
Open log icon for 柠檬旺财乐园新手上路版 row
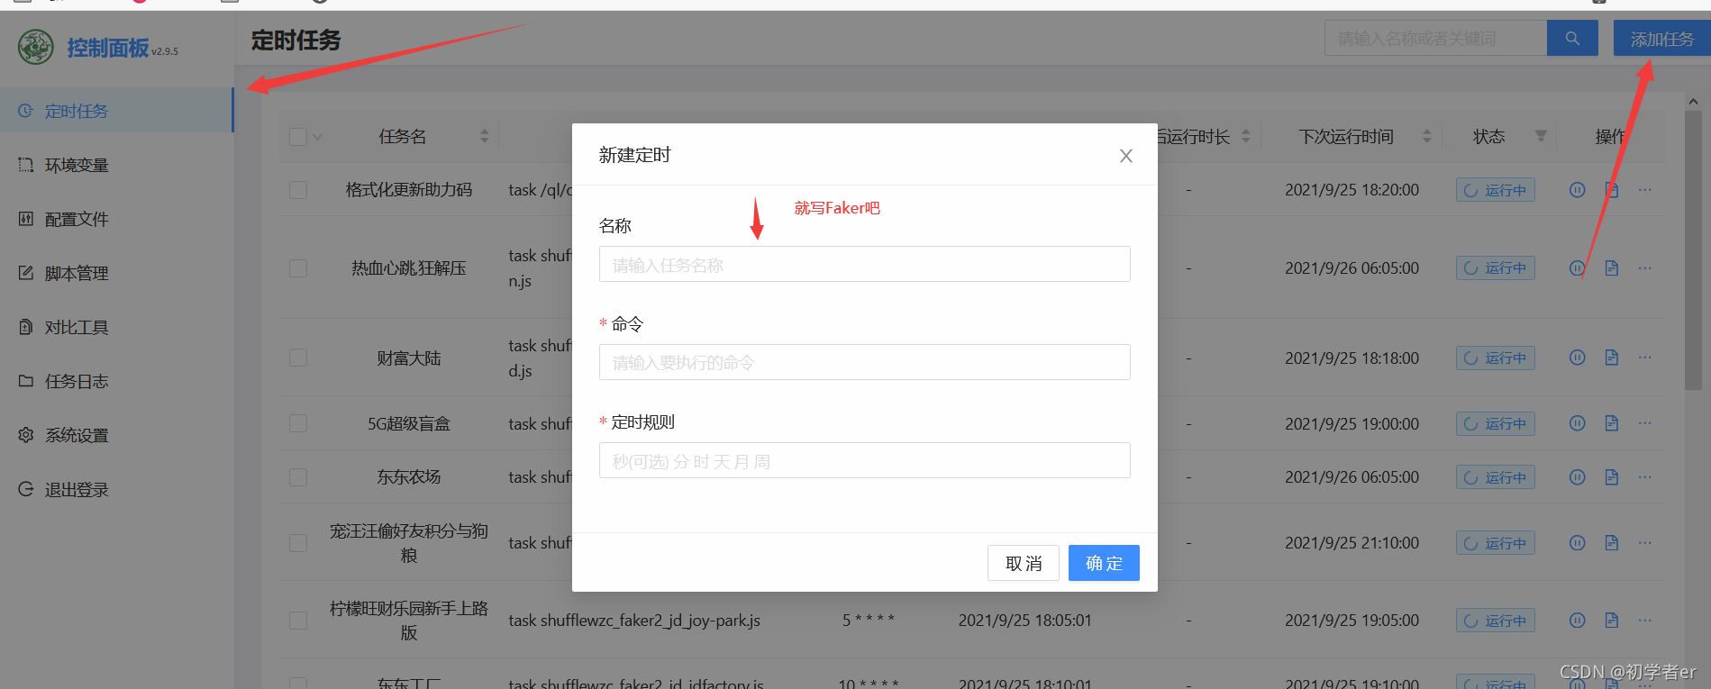pyautogui.click(x=1611, y=621)
